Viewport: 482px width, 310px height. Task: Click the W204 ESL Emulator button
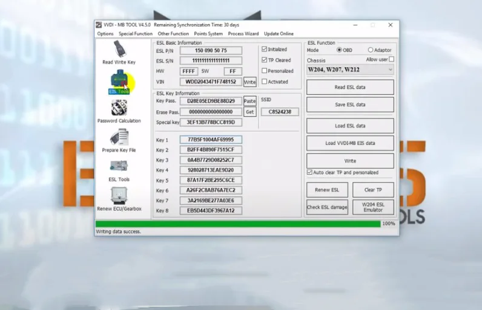click(373, 207)
